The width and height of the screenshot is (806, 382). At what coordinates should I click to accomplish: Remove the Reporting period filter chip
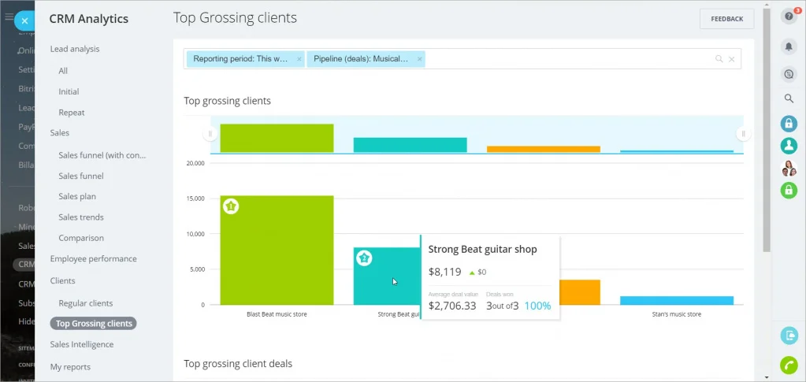(299, 59)
